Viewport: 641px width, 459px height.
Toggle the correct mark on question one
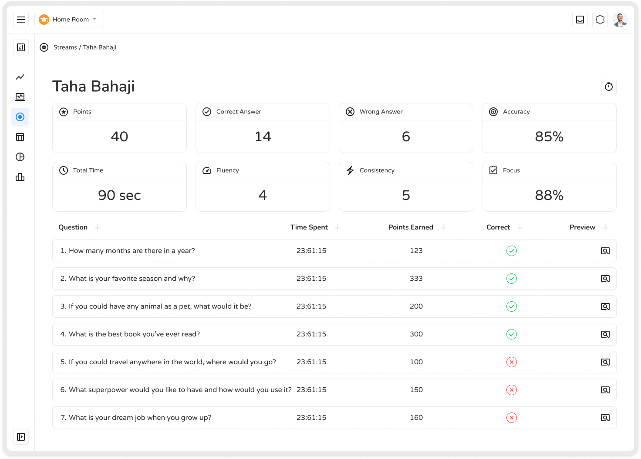[512, 251]
